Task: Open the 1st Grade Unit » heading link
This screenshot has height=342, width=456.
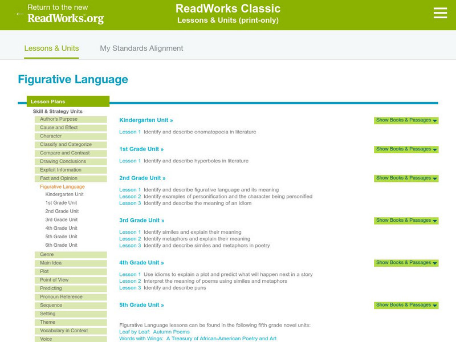Action: pyautogui.click(x=141, y=149)
